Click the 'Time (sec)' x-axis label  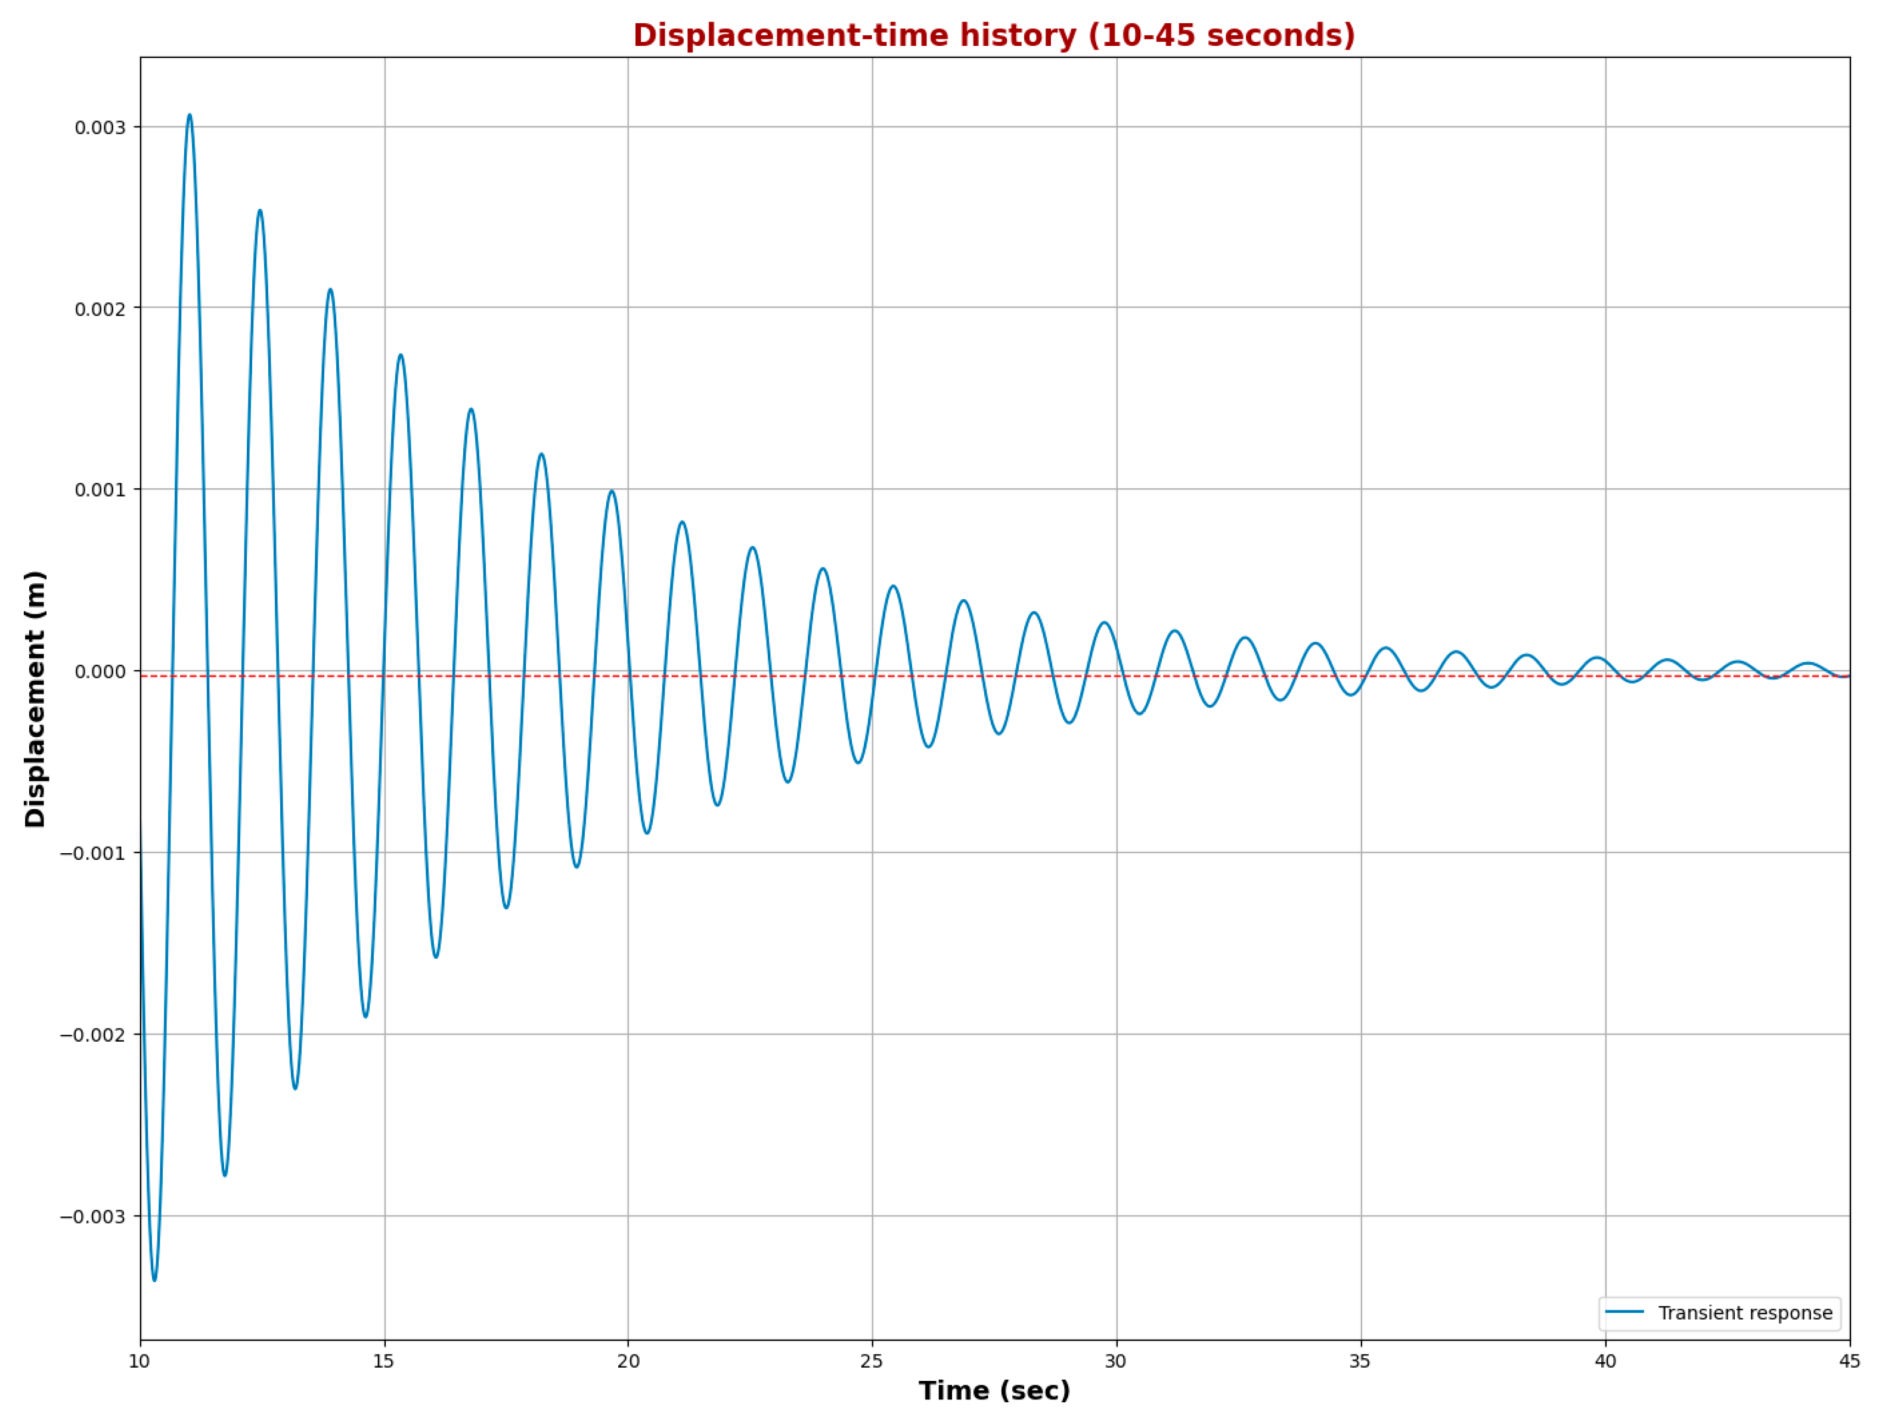(994, 1391)
